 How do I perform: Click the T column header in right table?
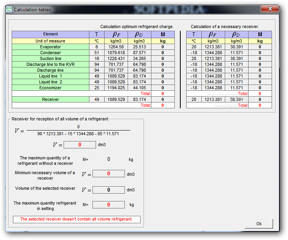pyautogui.click(x=194, y=34)
